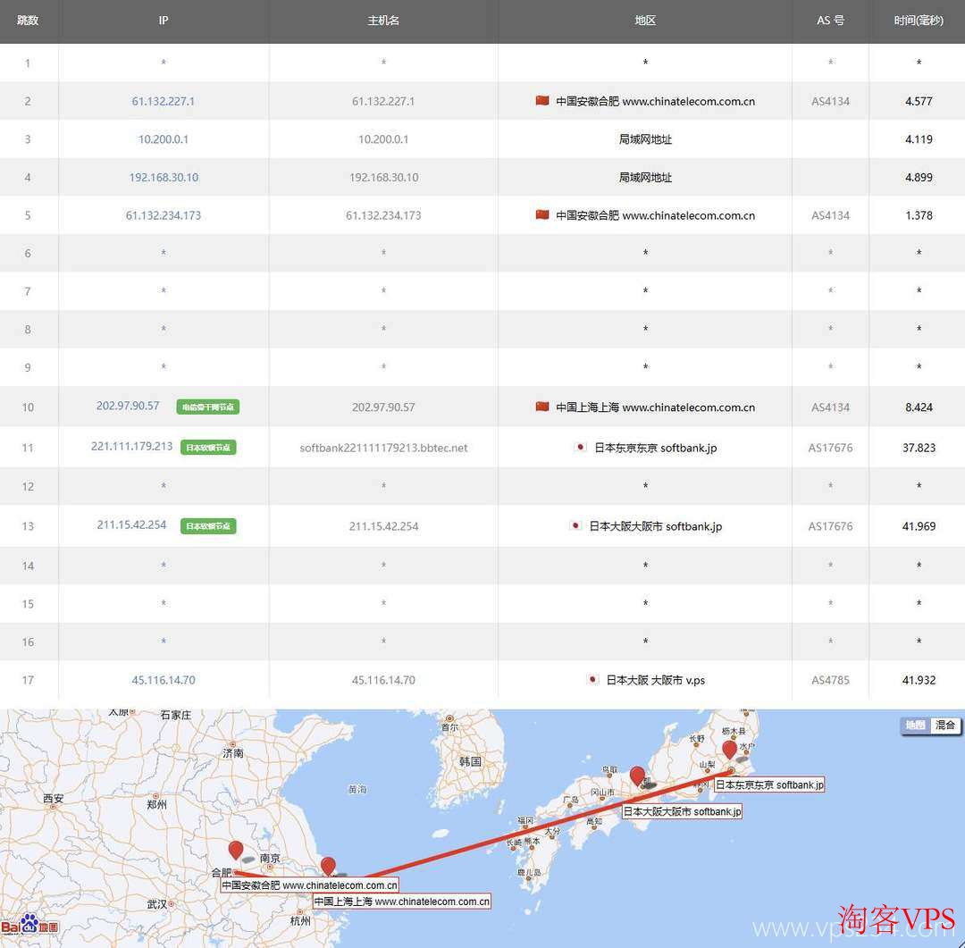This screenshot has height=948, width=965.
Task: Open the IP link 202.97.90.57
Action: click(128, 406)
